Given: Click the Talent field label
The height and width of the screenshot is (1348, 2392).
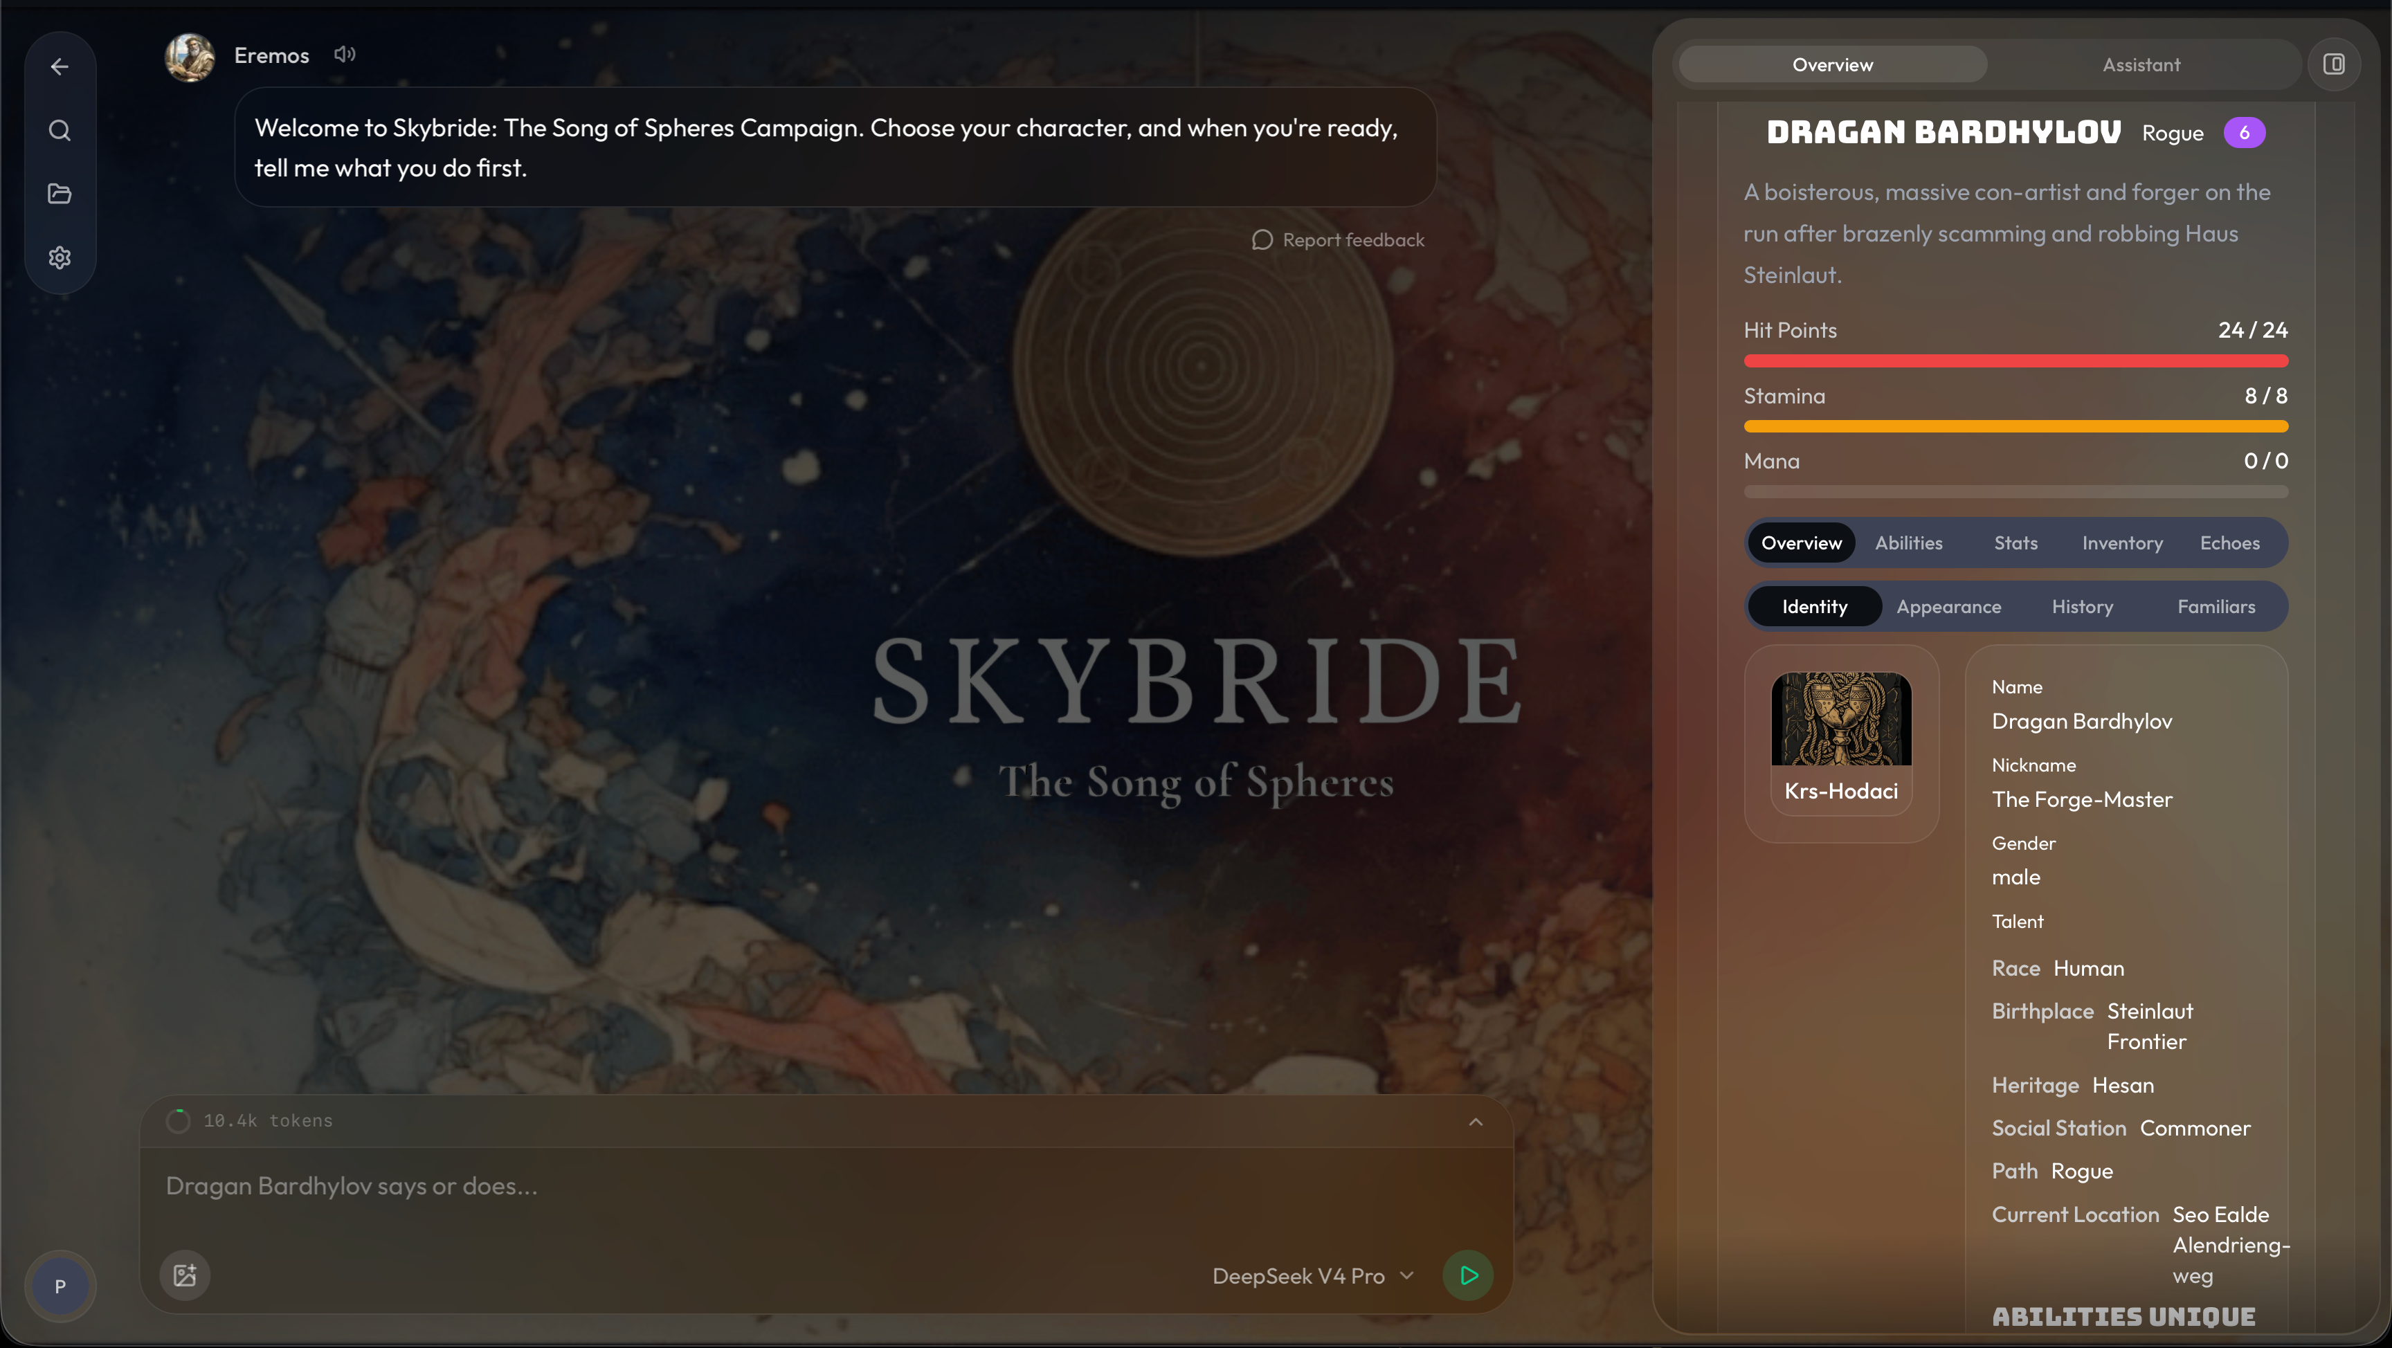Looking at the screenshot, I should click(x=2017, y=921).
